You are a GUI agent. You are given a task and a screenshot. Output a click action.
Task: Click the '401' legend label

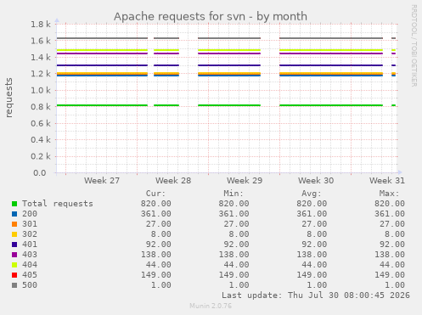click(x=30, y=245)
